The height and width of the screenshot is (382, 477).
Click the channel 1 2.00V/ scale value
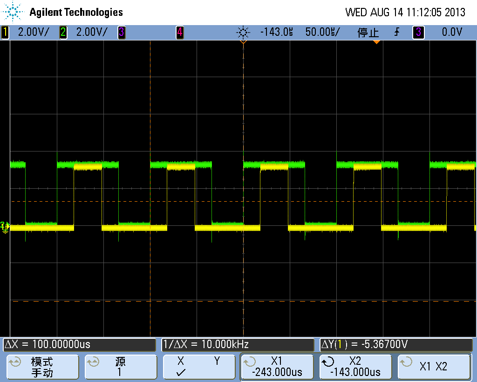tap(33, 32)
